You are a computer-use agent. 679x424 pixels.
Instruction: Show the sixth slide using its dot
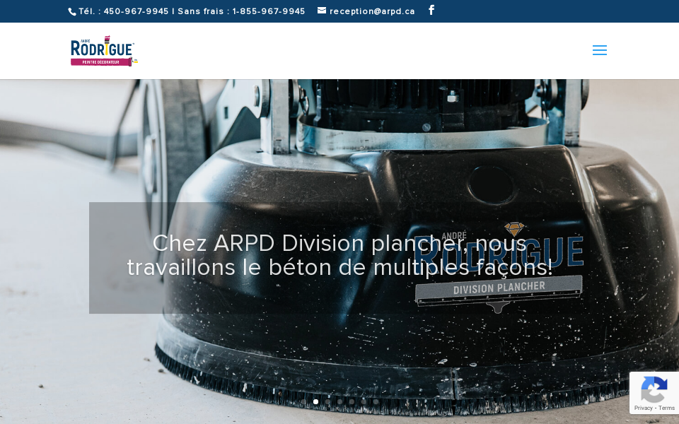(364, 401)
